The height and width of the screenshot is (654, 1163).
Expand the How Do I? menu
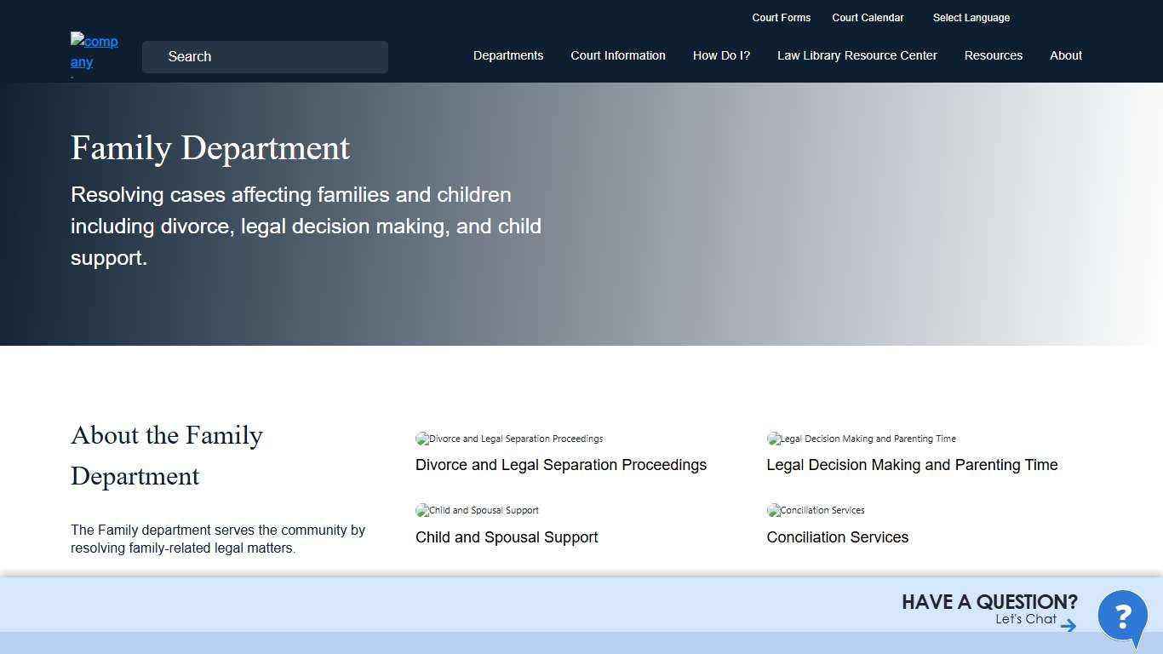tap(721, 55)
